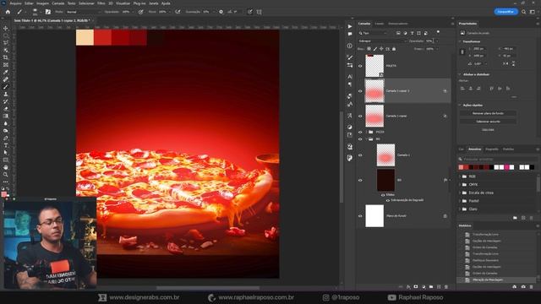Open the layer blend mode dropdown
Image resolution: width=541 pixels, height=304 pixels.
(382, 41)
